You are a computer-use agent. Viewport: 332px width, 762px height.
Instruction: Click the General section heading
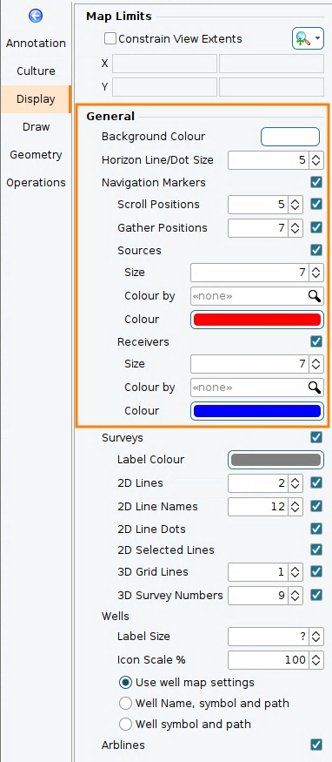pos(110,116)
